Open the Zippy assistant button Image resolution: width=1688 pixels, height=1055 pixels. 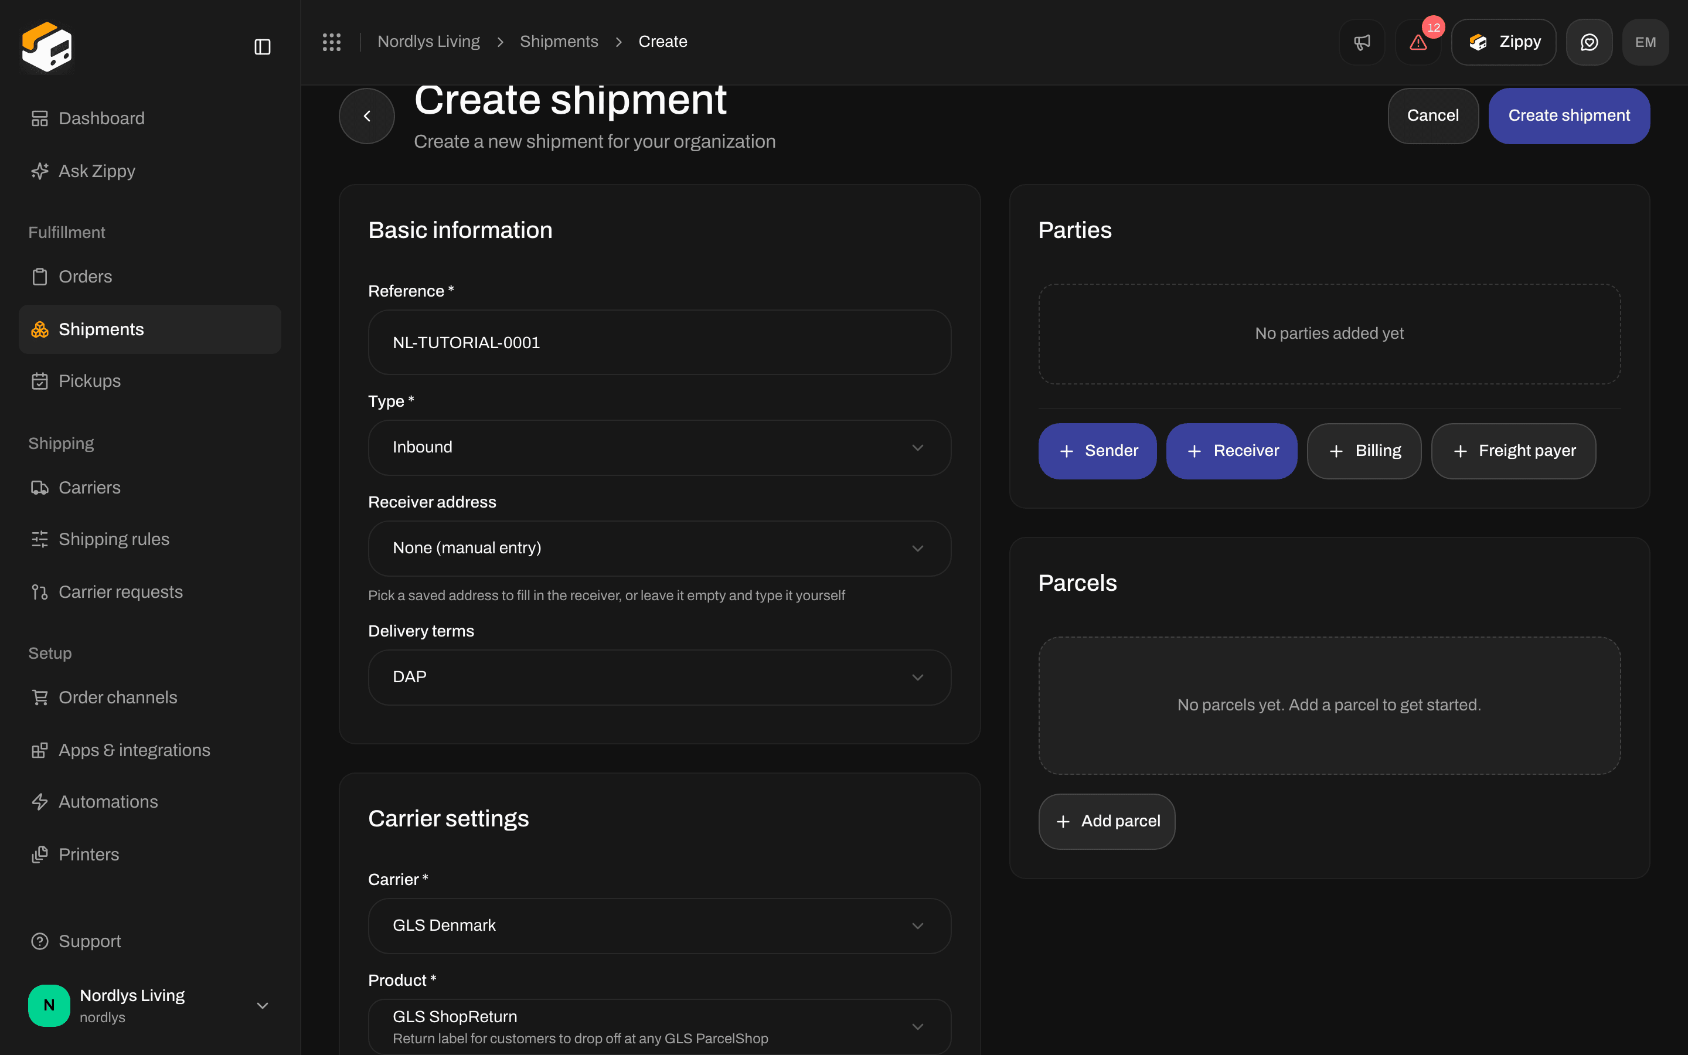1503,42
